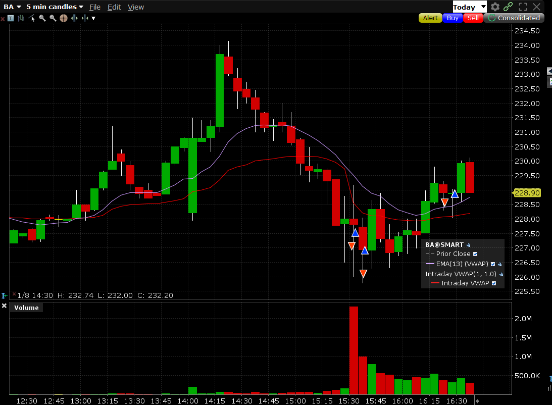Click the arrow tab at the window's right edge
This screenshot has width=552, height=405.
(549, 71)
